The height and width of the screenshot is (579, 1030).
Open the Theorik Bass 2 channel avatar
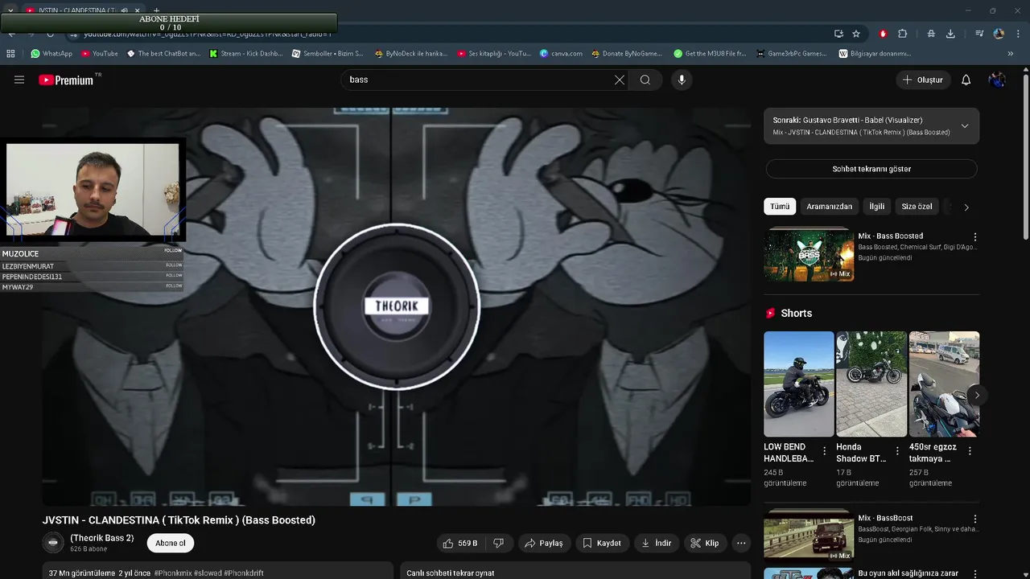point(53,543)
